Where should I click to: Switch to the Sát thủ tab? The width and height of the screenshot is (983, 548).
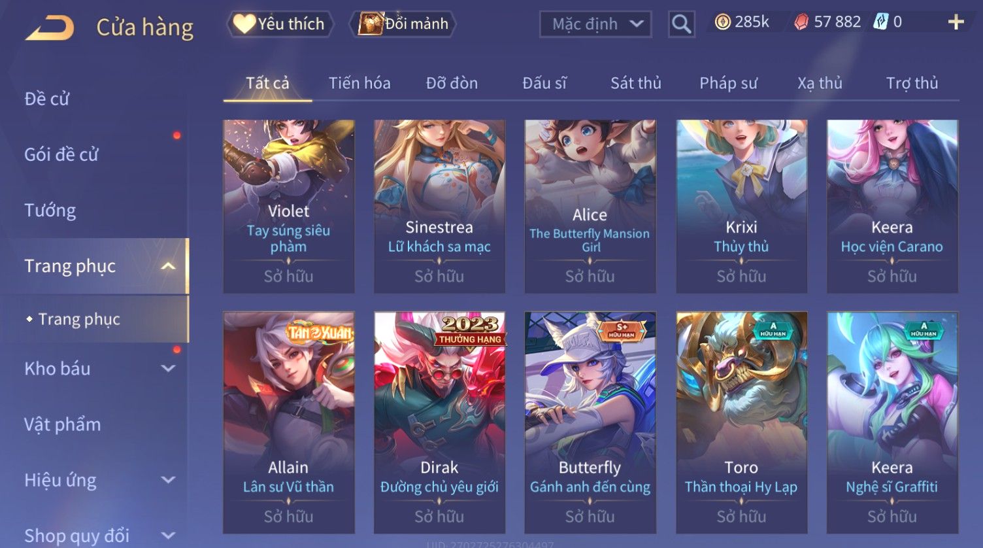tap(636, 83)
